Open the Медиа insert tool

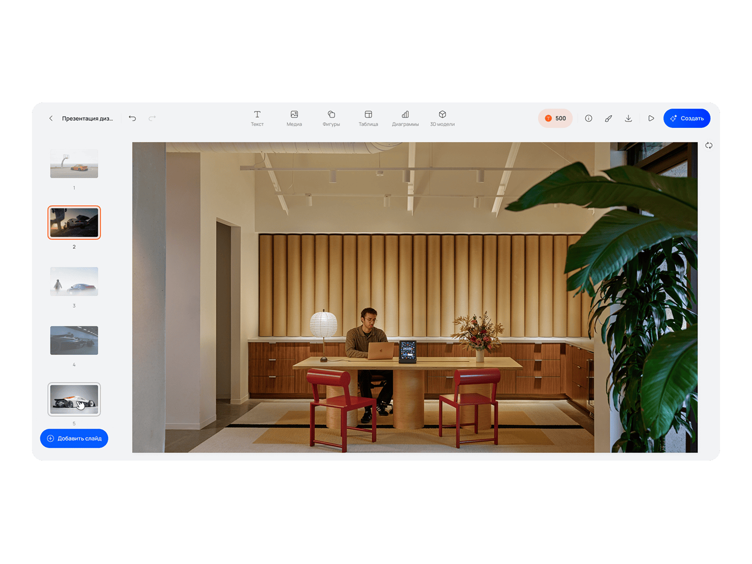pos(294,118)
